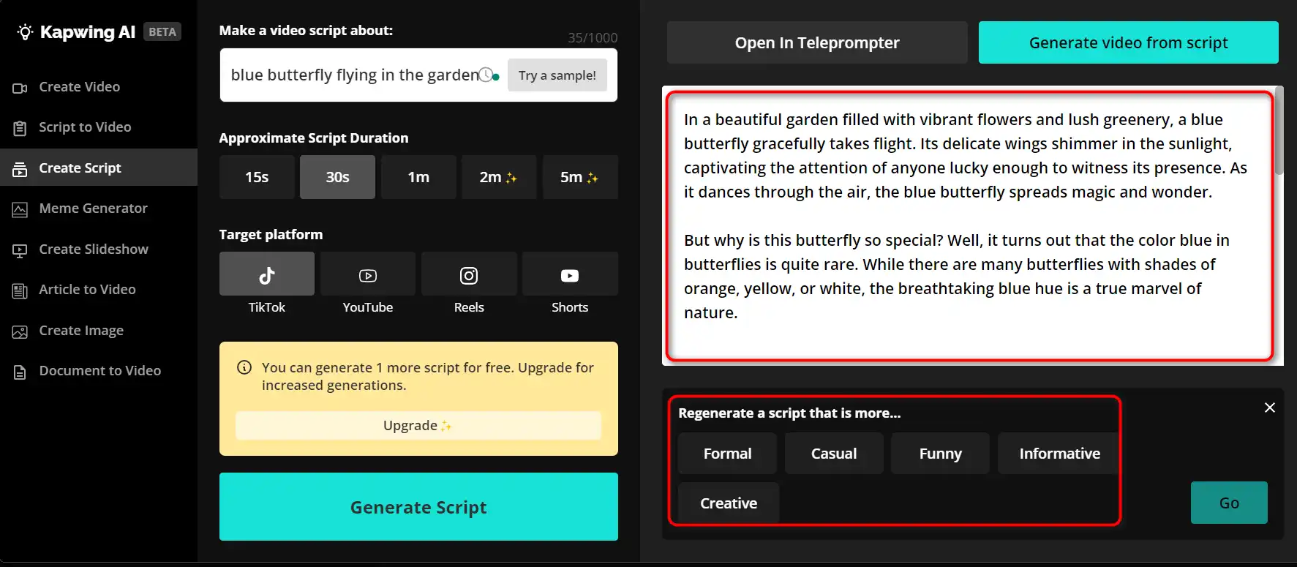
Task: Click the script text area scrollbar
Action: click(1279, 132)
